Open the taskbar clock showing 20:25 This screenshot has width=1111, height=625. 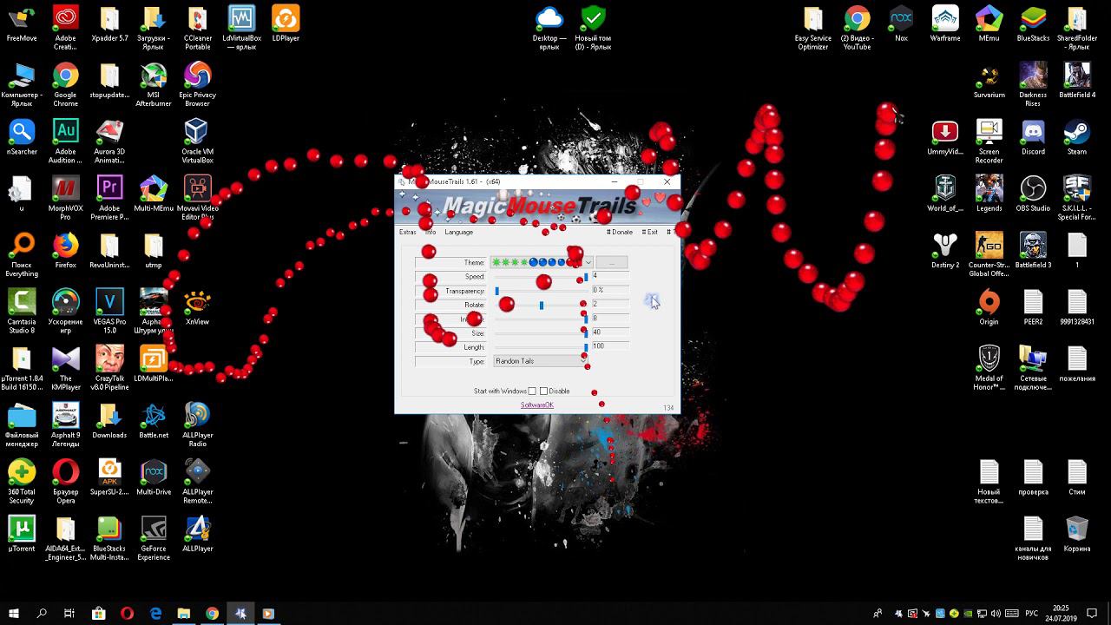(x=1061, y=613)
